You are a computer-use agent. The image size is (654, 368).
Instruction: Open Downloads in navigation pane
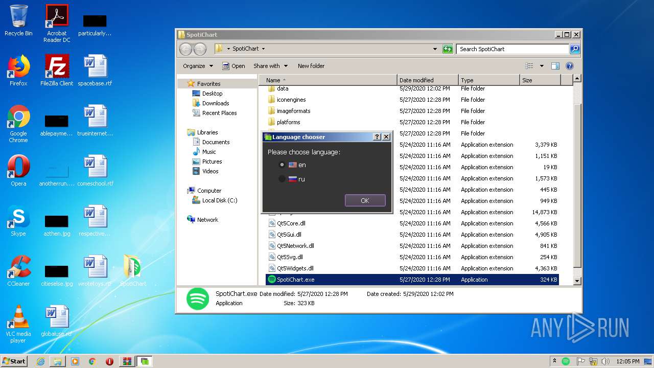pos(215,103)
